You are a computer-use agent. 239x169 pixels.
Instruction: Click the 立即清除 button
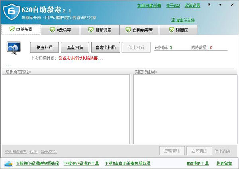[x=200, y=151]
